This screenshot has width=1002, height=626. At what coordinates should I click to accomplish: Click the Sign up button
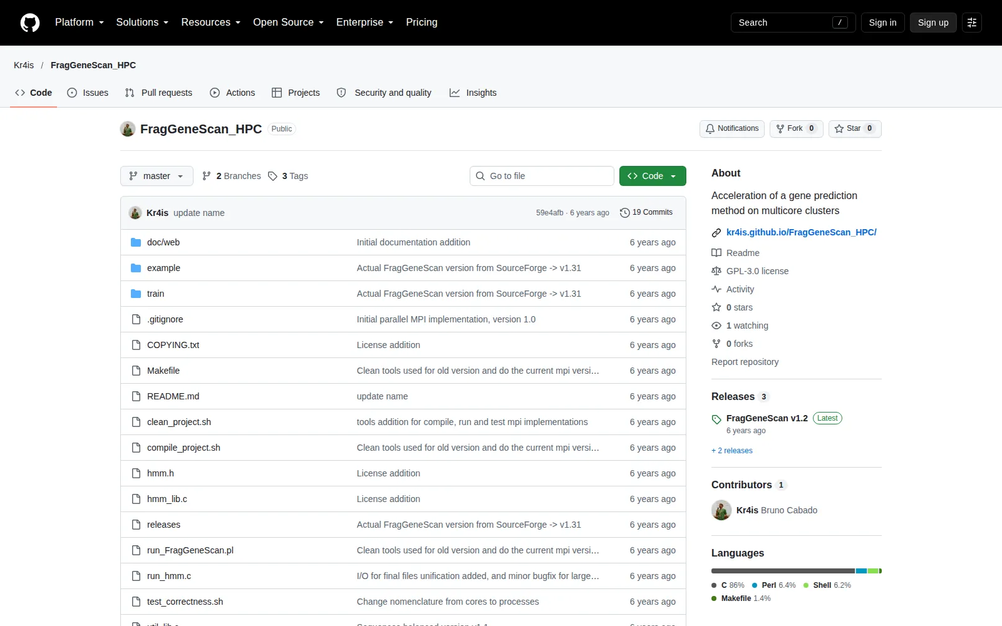pyautogui.click(x=933, y=23)
